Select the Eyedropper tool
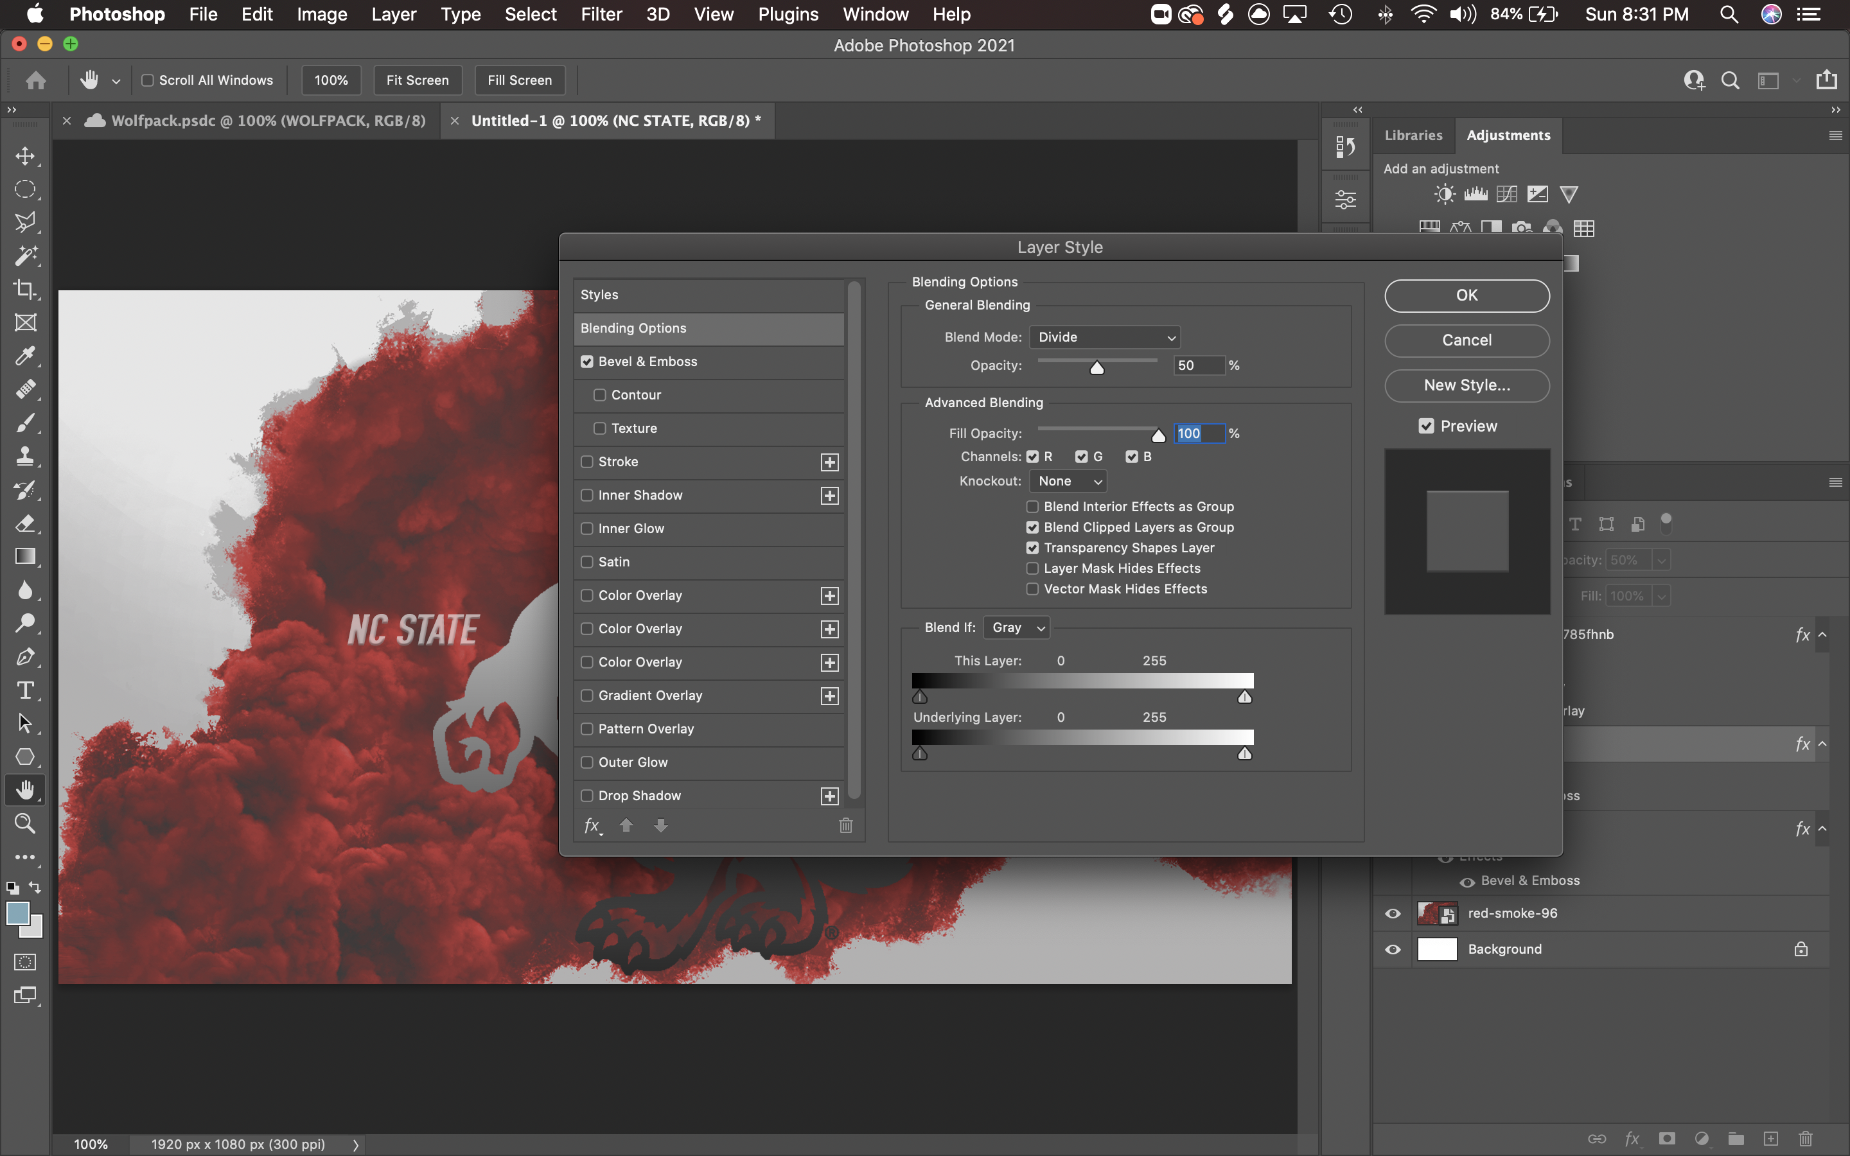Screen dimensions: 1850x1156 (25, 356)
